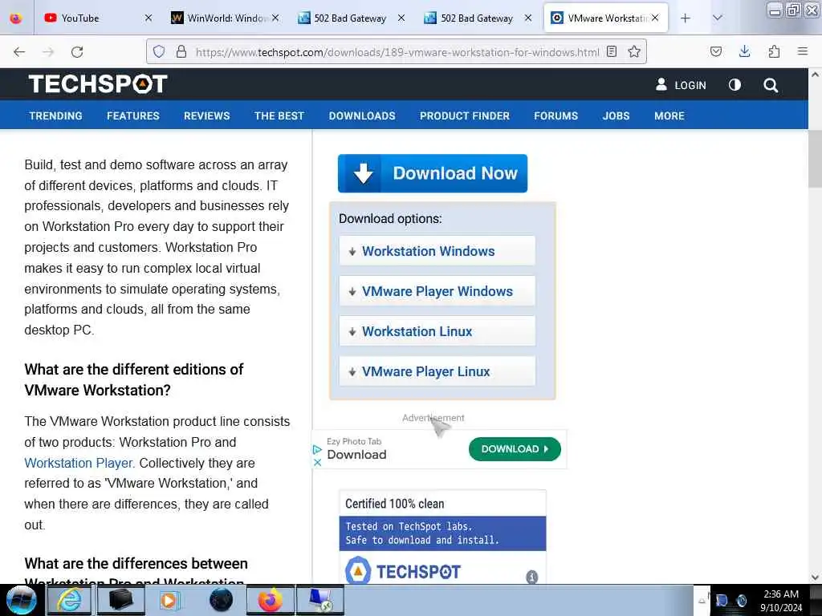
Task: Open the PRODUCT FINDER nav item
Action: click(465, 115)
